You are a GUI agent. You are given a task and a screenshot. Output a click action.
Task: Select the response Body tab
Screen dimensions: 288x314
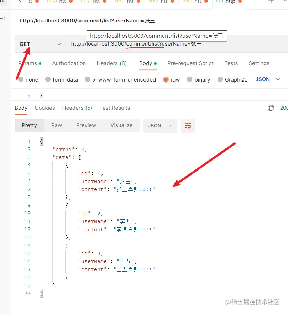tap(21, 108)
